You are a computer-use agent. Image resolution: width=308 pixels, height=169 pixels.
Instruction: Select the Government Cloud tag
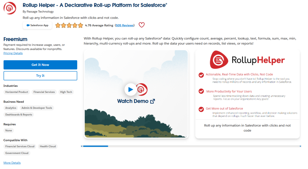tap(17, 153)
